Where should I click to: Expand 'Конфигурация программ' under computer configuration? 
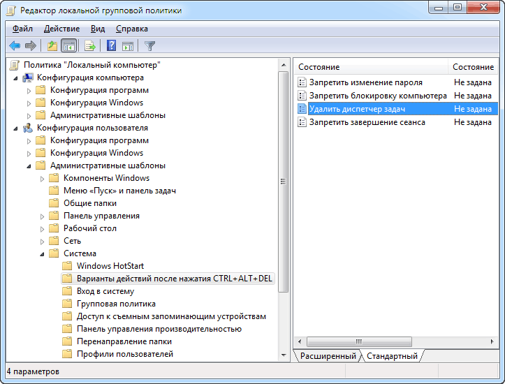click(29, 91)
